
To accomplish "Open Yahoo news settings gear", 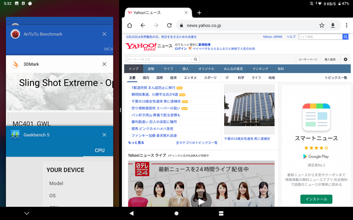I will pos(345,59).
